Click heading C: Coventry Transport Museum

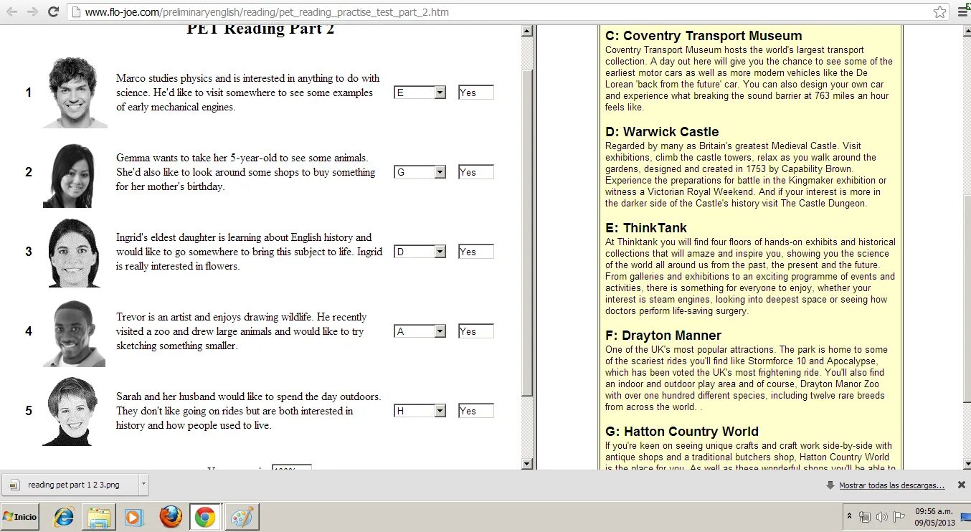click(704, 36)
